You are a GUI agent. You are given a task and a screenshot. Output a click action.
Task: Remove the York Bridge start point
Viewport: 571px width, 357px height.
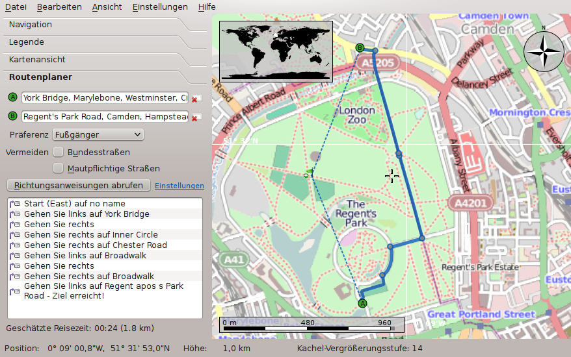click(x=196, y=98)
